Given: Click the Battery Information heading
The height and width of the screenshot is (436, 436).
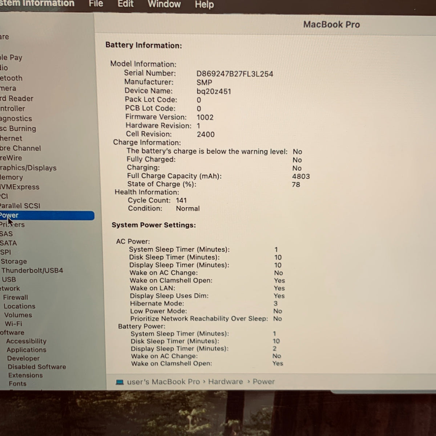Looking at the screenshot, I should [x=144, y=45].
